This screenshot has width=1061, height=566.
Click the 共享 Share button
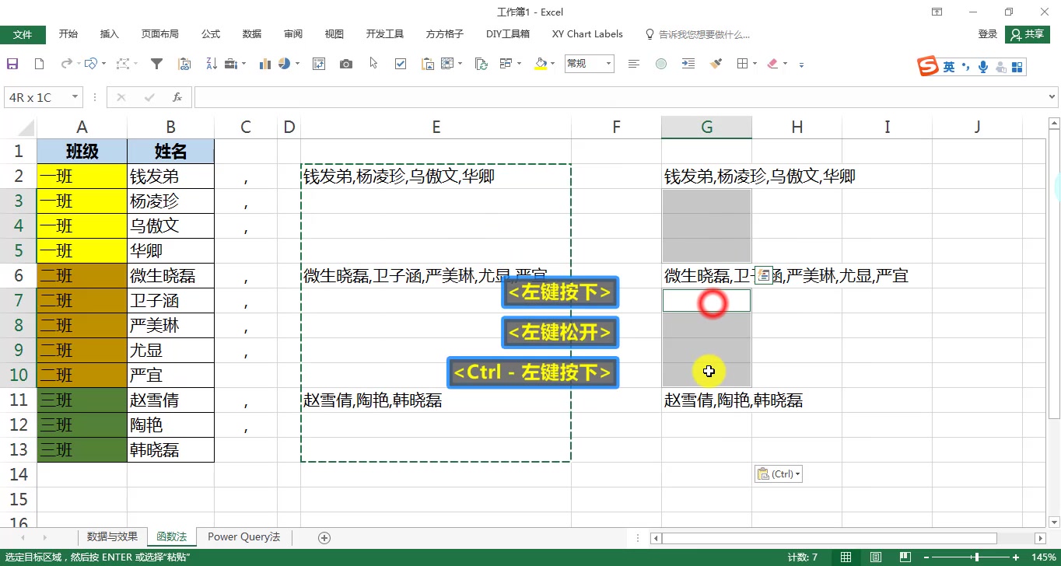pyautogui.click(x=1028, y=34)
